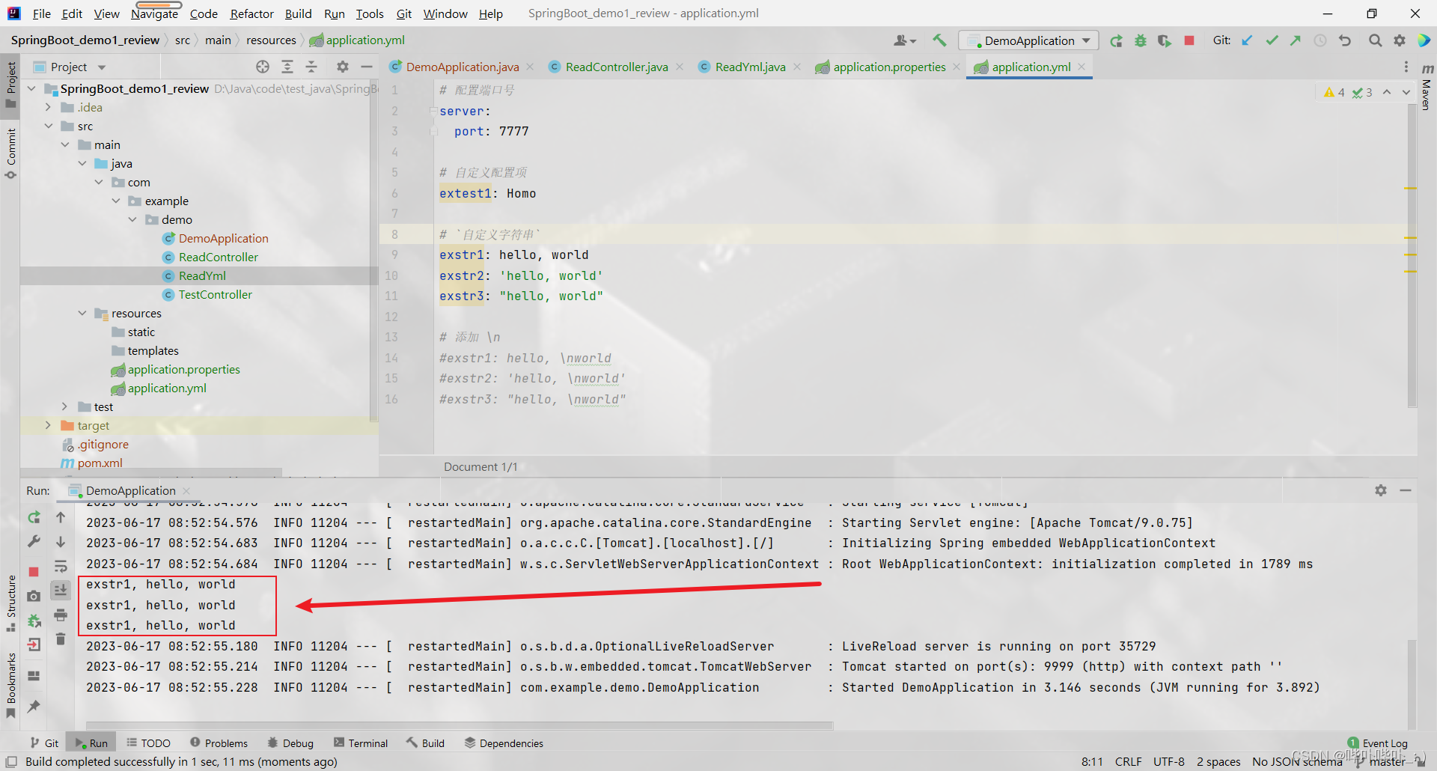Click expand all in Project panel
The image size is (1437, 771).
click(x=287, y=67)
